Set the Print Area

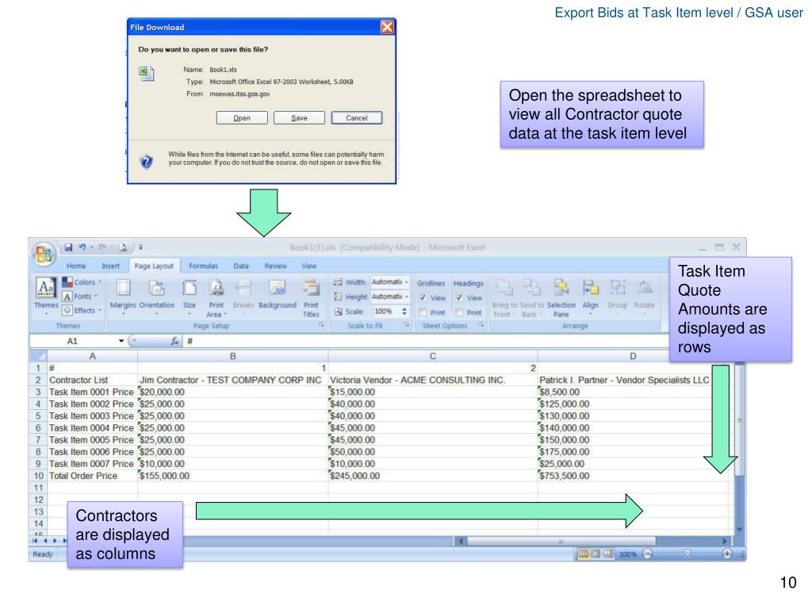coord(216,298)
